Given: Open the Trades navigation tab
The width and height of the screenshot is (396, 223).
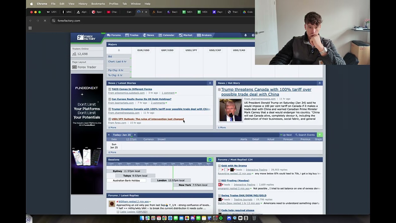Looking at the screenshot, I should click(x=132, y=35).
